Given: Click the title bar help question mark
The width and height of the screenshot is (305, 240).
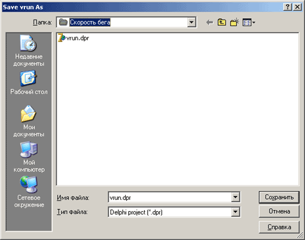Looking at the screenshot, I should coord(287,7).
